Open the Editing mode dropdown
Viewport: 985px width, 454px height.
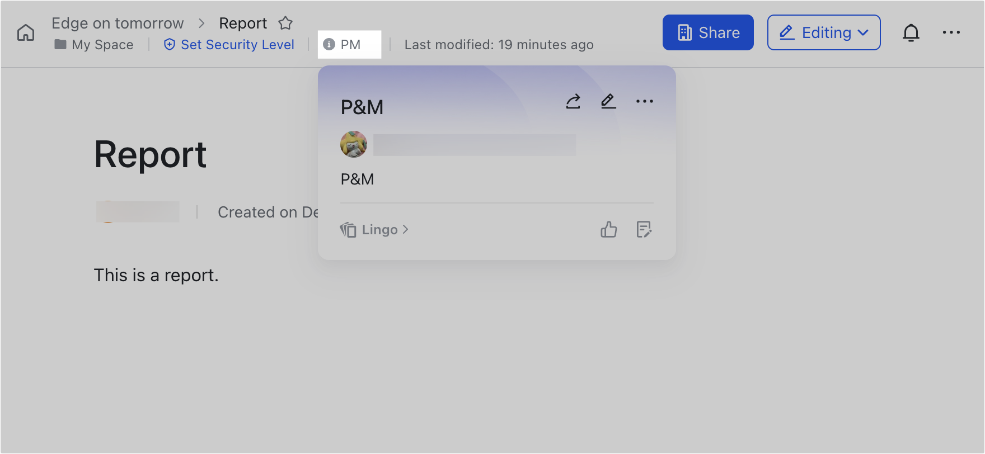[x=824, y=32]
